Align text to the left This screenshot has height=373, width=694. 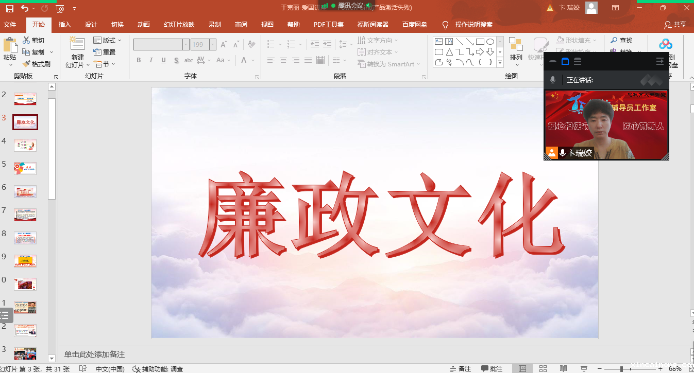coord(271,60)
